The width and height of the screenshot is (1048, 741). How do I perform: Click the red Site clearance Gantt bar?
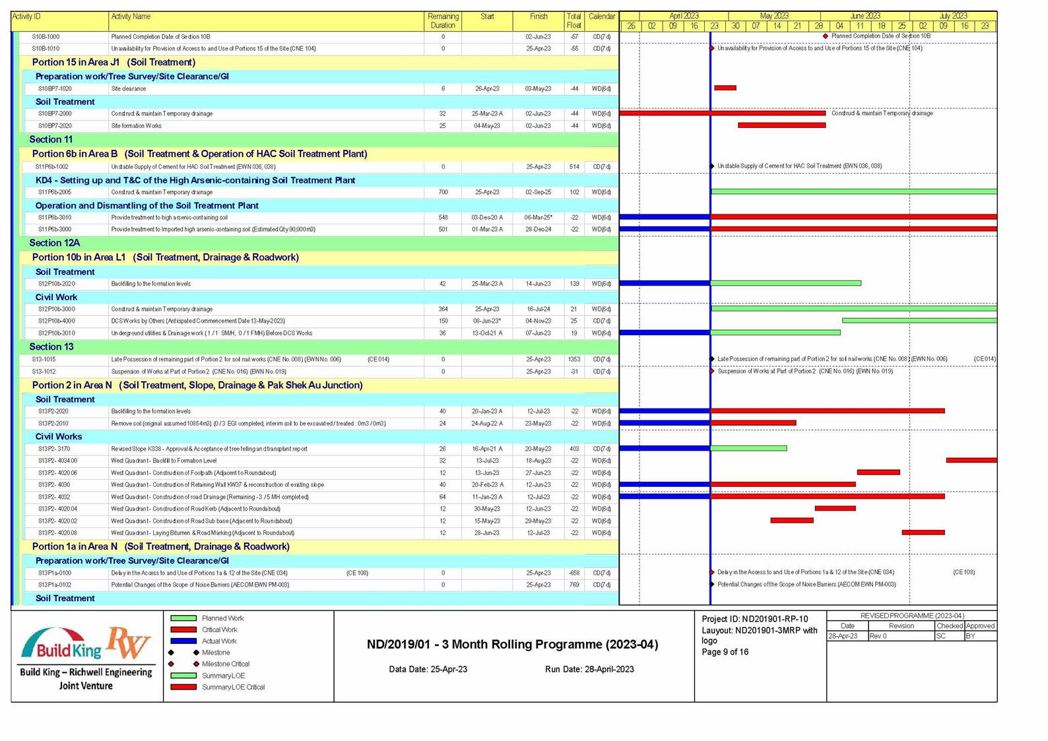point(725,88)
